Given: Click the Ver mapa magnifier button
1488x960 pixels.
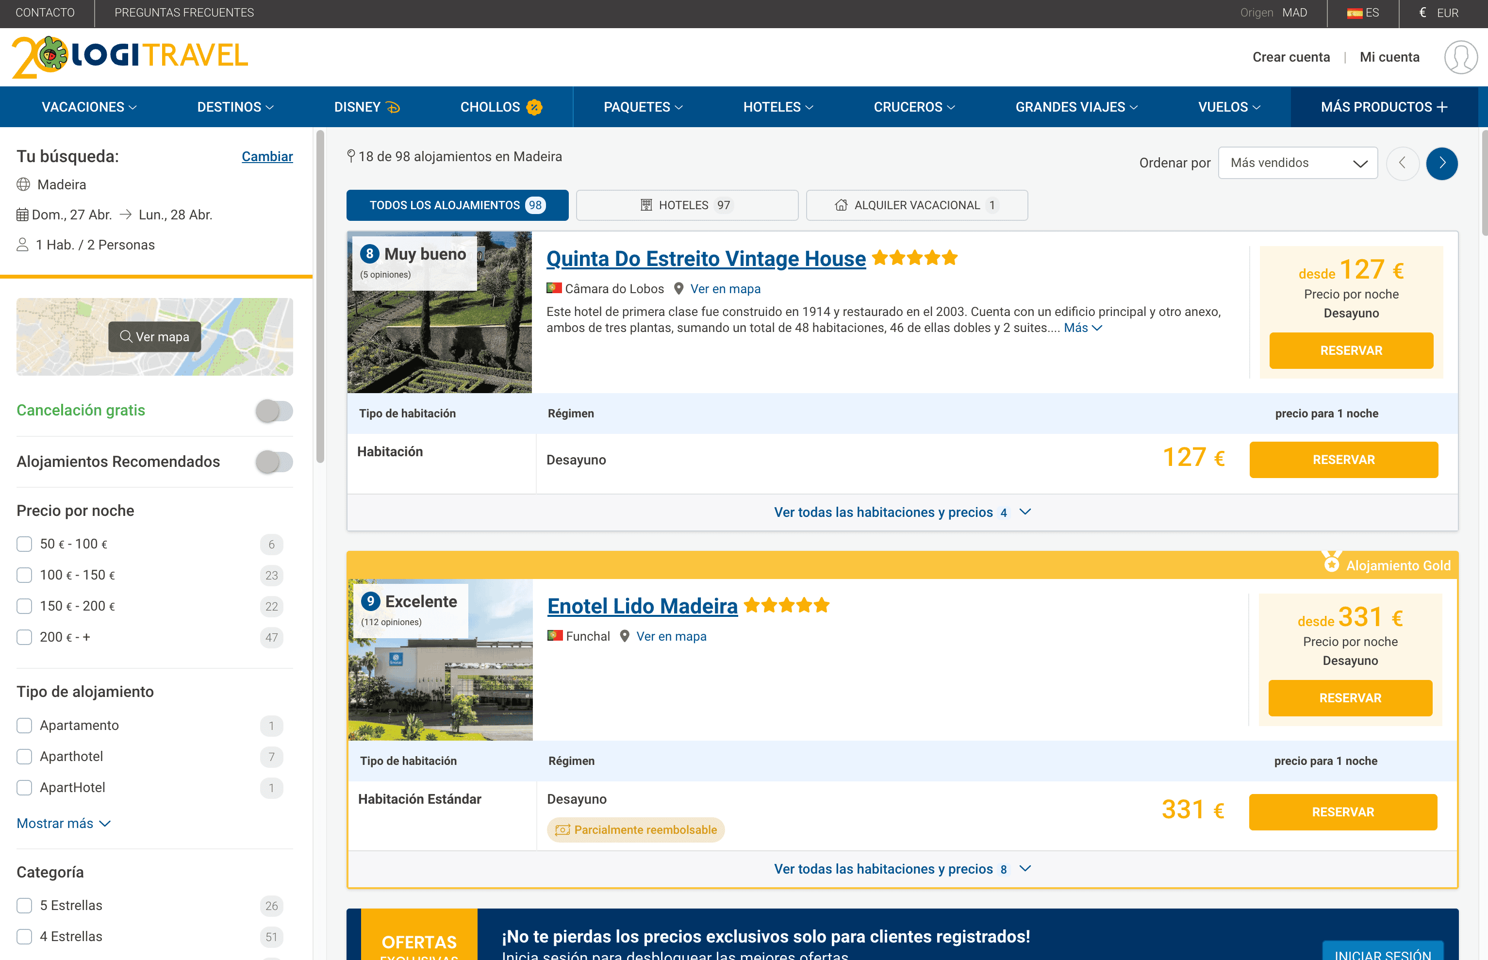Looking at the screenshot, I should tap(155, 337).
